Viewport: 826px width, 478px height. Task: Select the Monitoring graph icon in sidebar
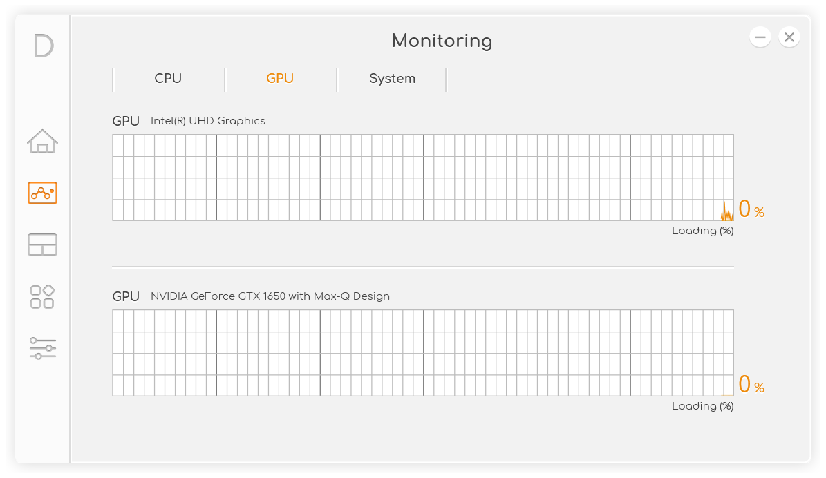tap(42, 193)
